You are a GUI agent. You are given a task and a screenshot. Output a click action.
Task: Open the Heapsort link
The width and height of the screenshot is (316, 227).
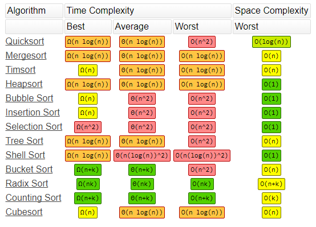[24, 84]
